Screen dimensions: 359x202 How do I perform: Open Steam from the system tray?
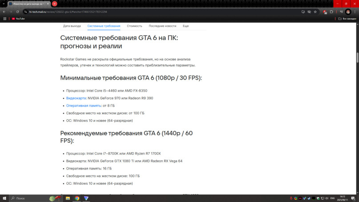[309, 198]
